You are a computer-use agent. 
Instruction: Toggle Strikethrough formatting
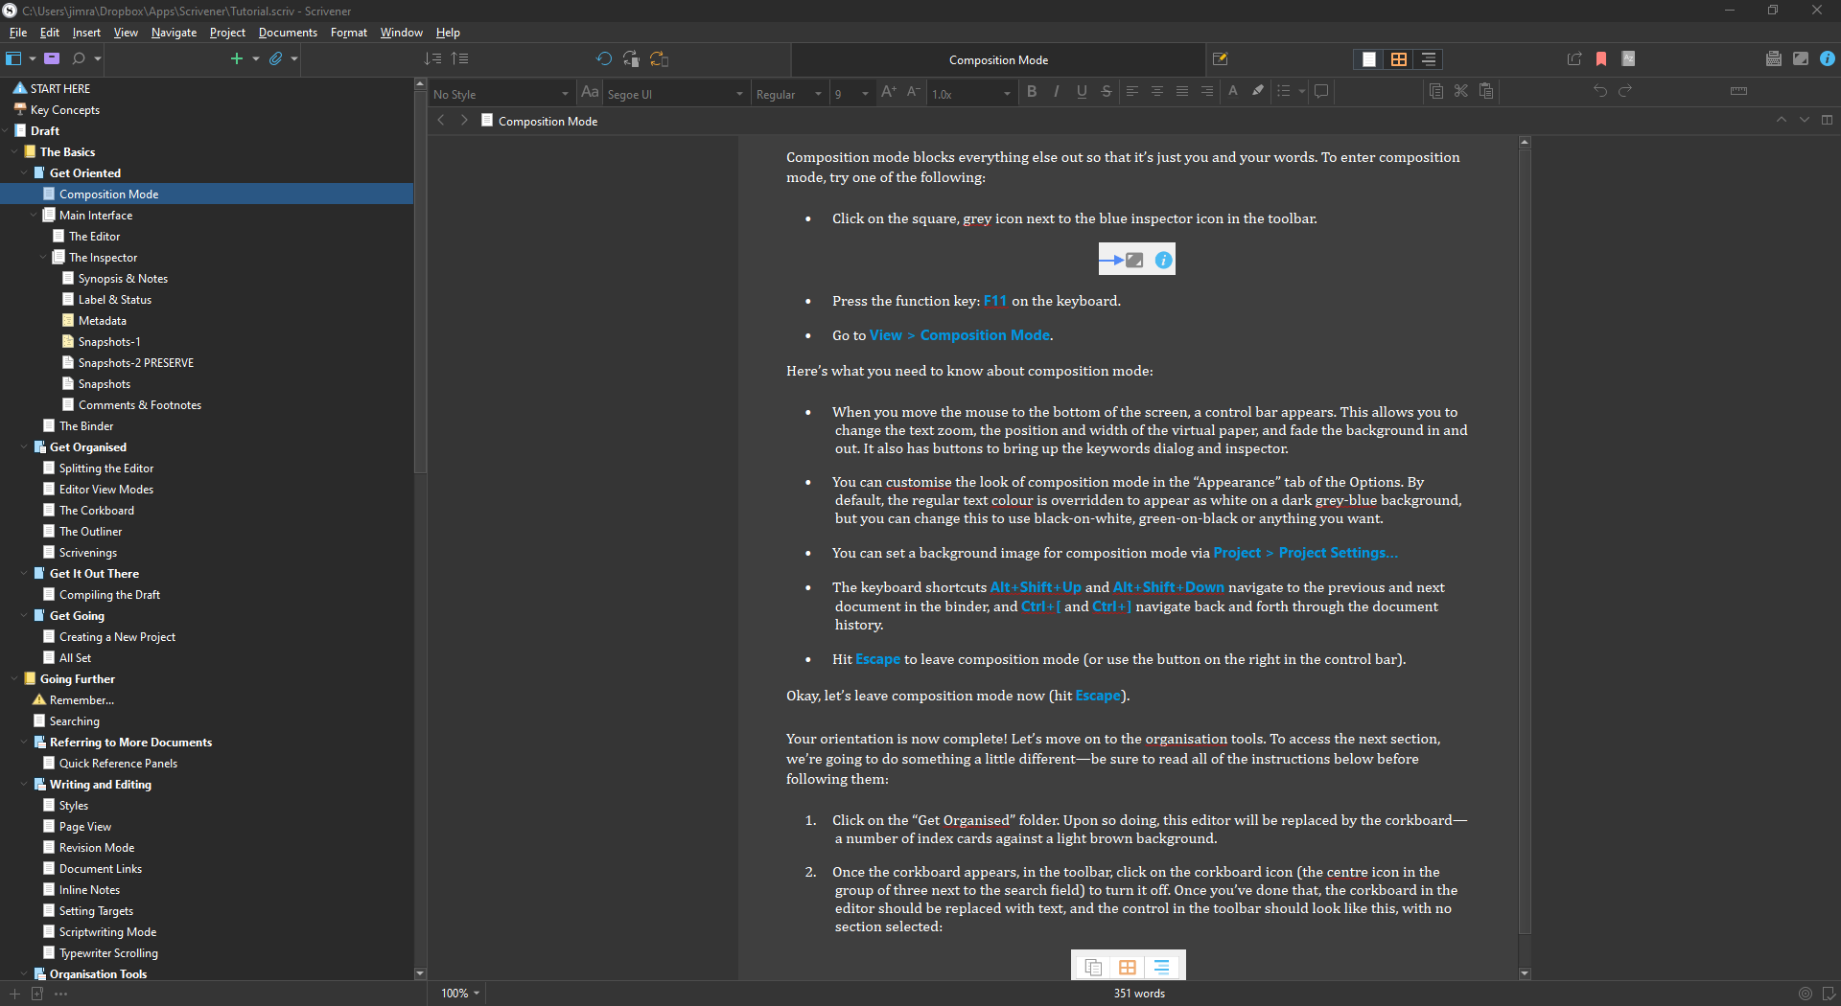(1107, 92)
